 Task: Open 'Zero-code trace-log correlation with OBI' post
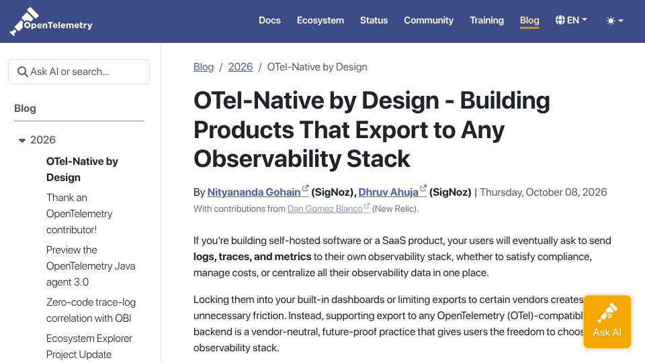(91, 310)
